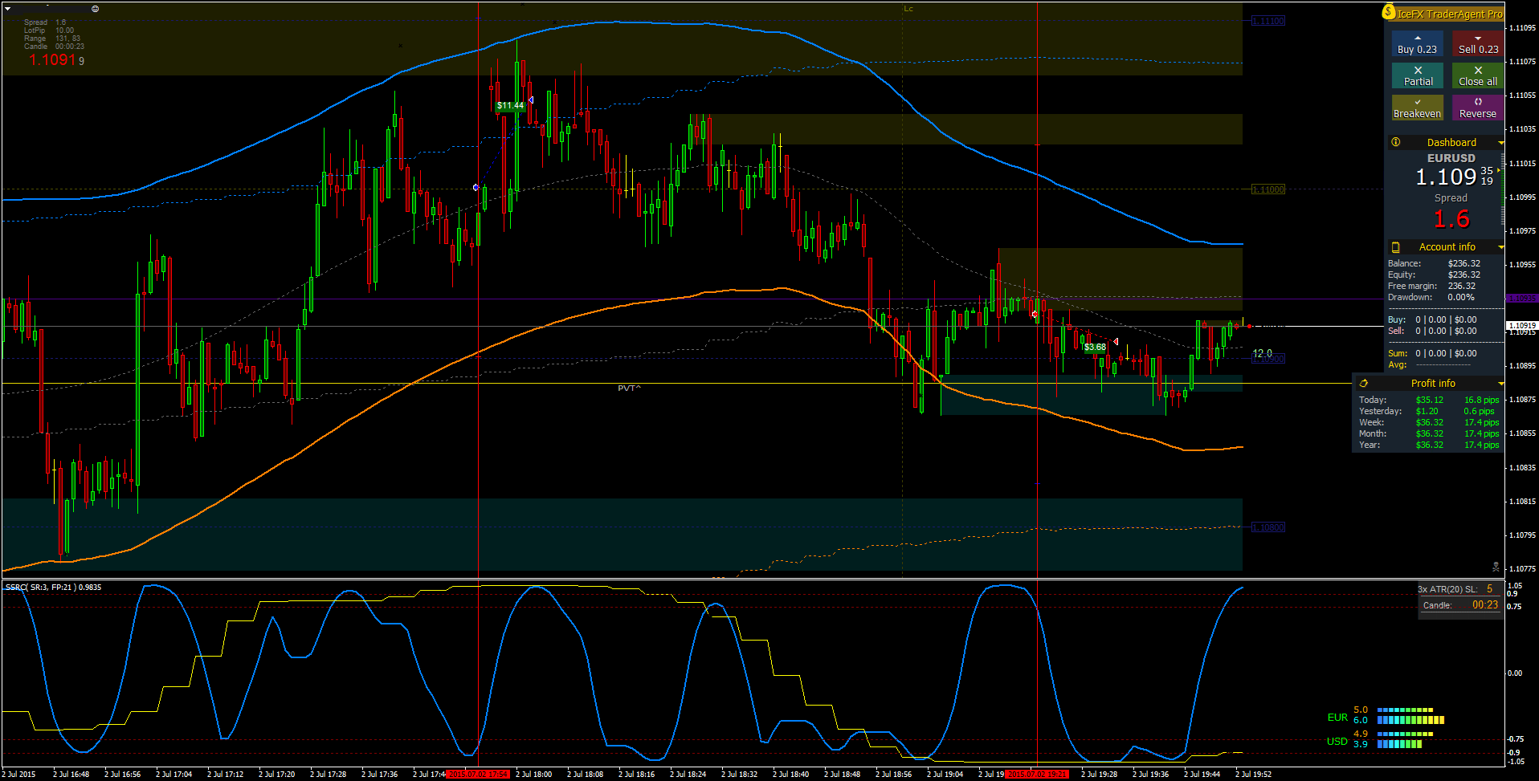This screenshot has height=781, width=1539.
Task: Click the red sell arrow marker near $3.68
Action: click(1116, 342)
